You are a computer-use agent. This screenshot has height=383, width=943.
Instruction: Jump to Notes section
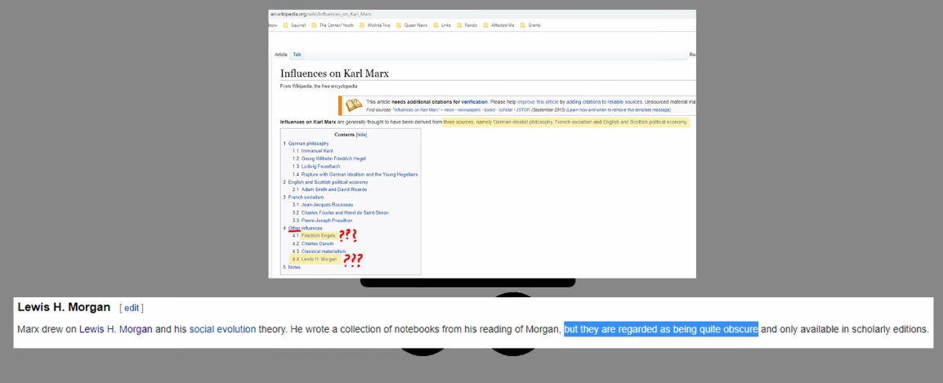294,267
